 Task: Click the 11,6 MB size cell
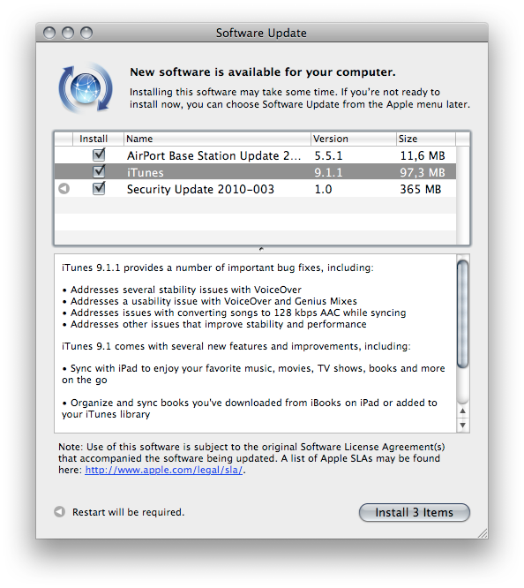pos(423,155)
